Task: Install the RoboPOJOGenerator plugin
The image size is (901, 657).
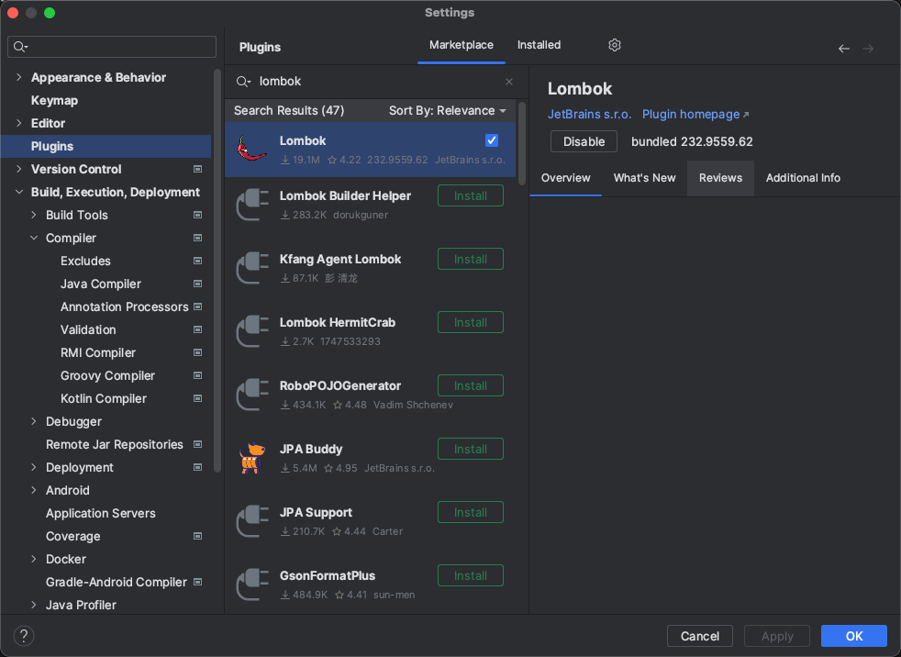Action: (471, 385)
